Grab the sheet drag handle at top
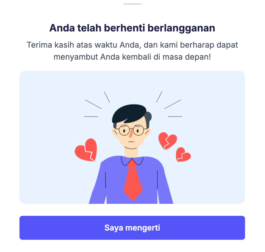The height and width of the screenshot is (252, 265). point(132,4)
